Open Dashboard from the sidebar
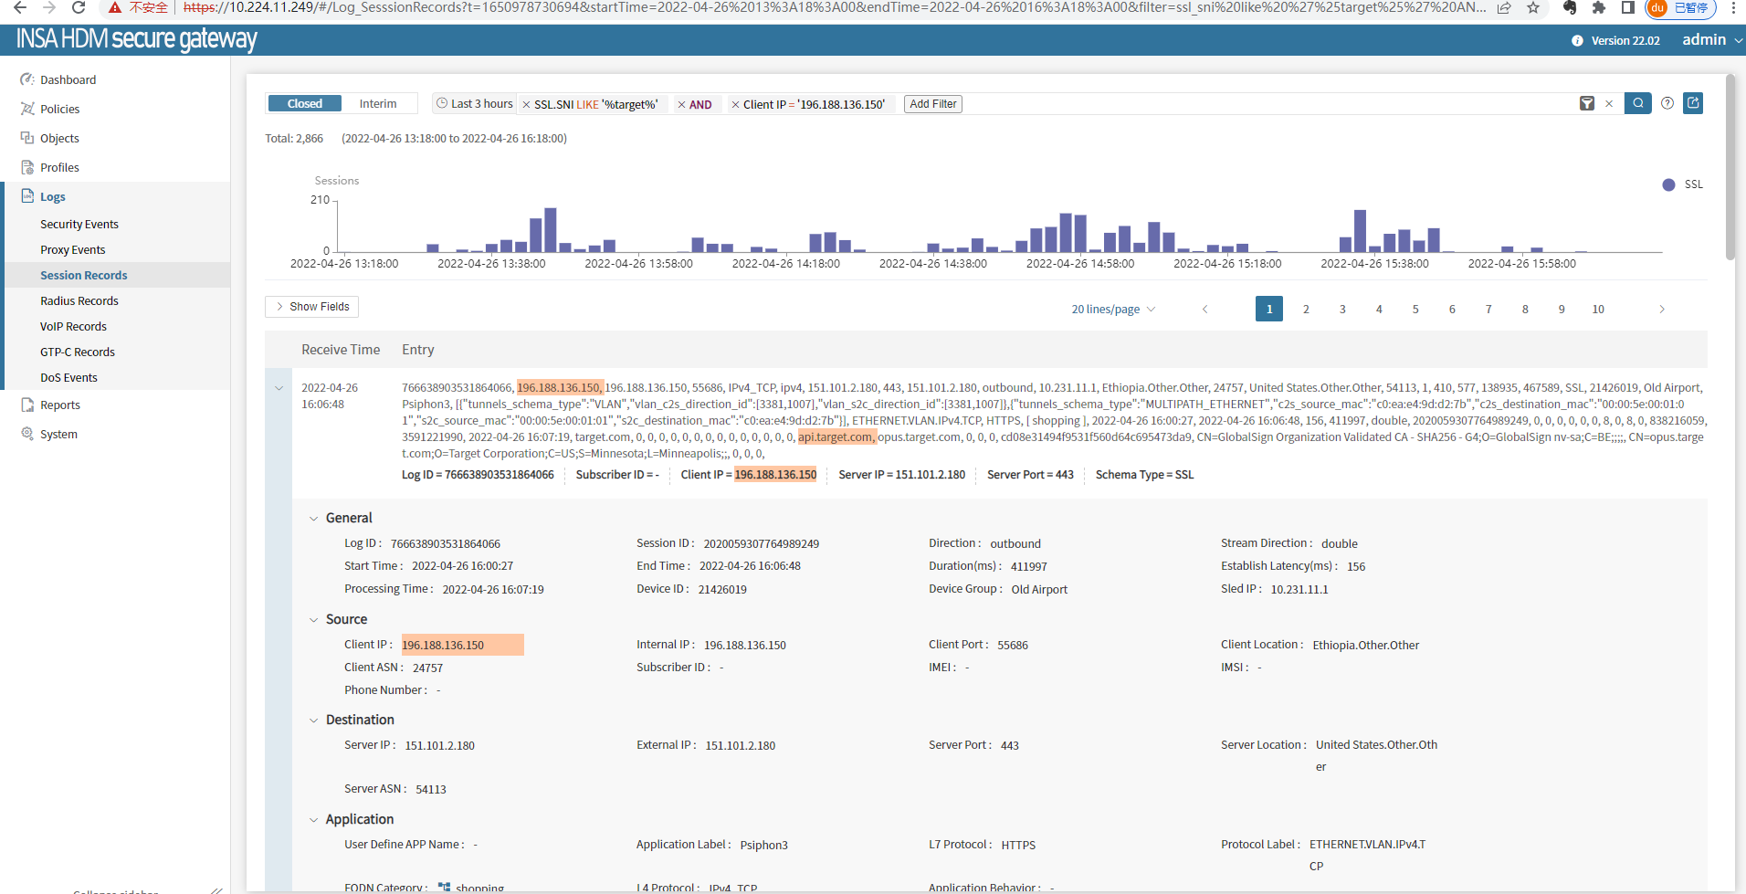This screenshot has width=1746, height=894. coord(68,80)
